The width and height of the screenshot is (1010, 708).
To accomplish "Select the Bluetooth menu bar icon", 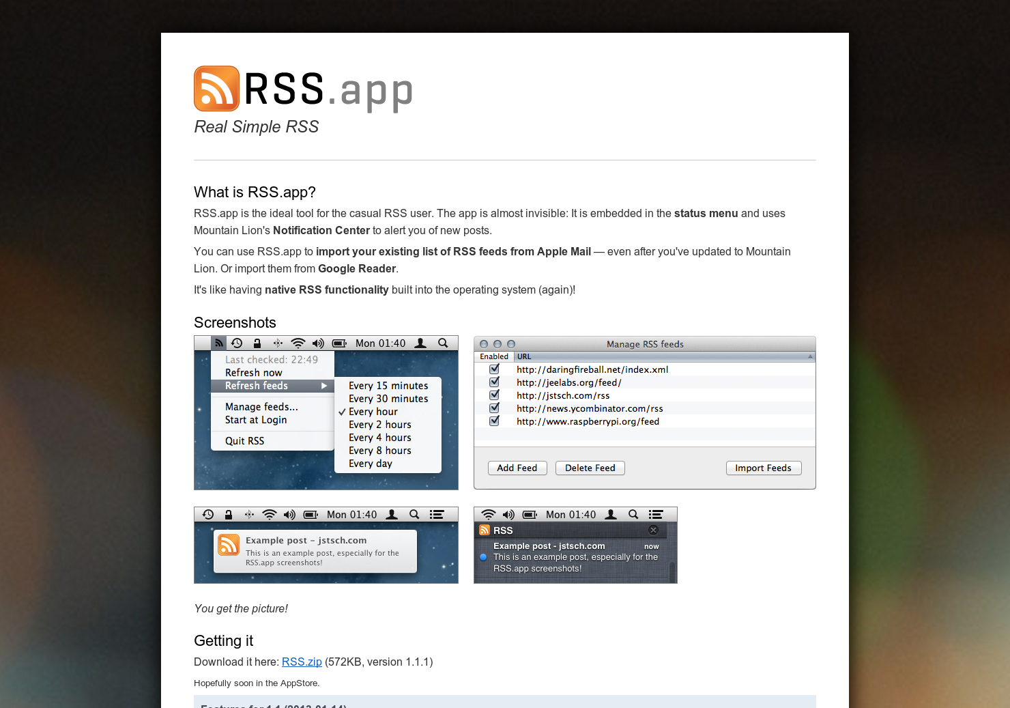I will pyautogui.click(x=277, y=343).
